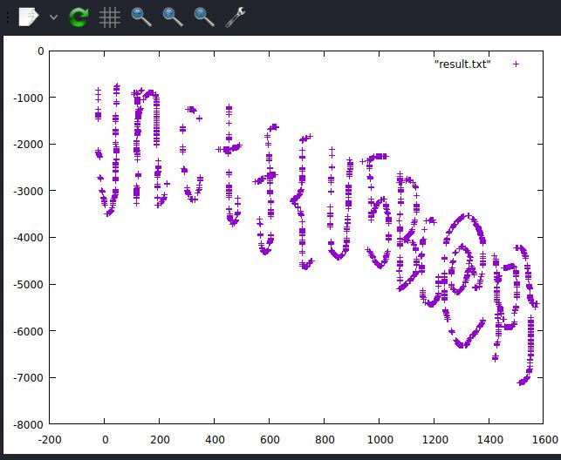
Task: Apply next zoom with middle magnifier icon
Action: [173, 17]
